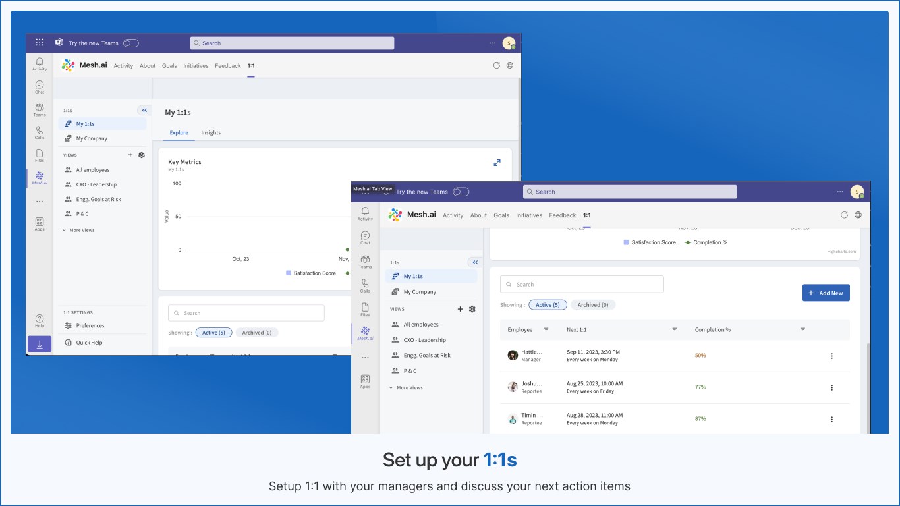Viewport: 900px width, 506px height.
Task: Open more options ellipsis in front window header
Action: coord(840,192)
